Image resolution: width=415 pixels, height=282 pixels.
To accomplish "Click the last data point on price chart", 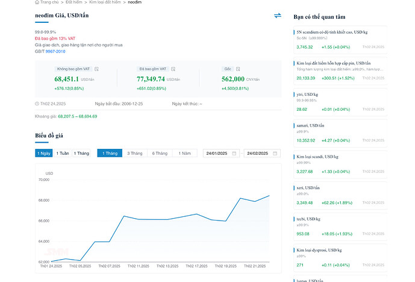I will (x=269, y=195).
